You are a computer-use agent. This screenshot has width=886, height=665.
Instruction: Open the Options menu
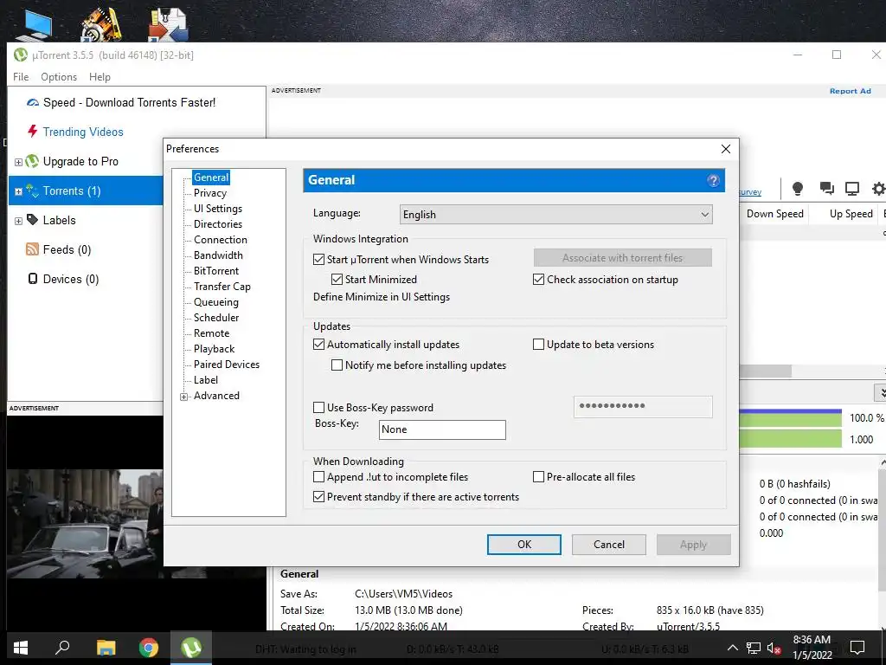[59, 77]
